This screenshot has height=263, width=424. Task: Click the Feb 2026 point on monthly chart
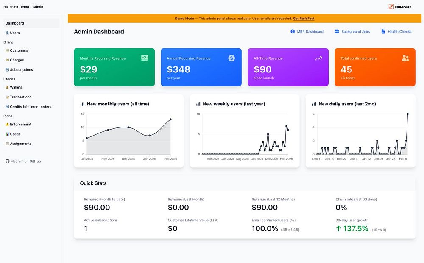170,119
